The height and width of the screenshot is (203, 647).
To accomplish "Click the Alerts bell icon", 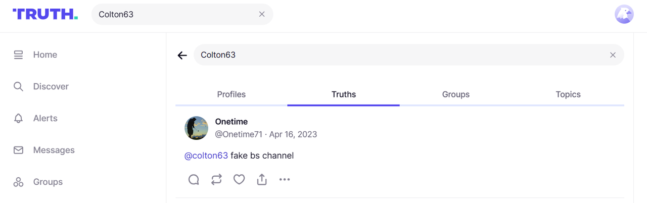I will click(x=19, y=118).
